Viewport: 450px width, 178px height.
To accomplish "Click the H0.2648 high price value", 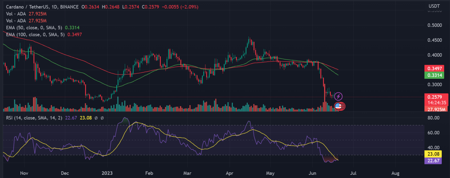I will (111, 7).
